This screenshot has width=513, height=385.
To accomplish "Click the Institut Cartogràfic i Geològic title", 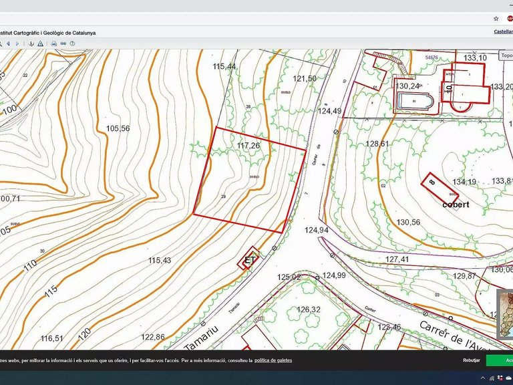I will click(48, 33).
